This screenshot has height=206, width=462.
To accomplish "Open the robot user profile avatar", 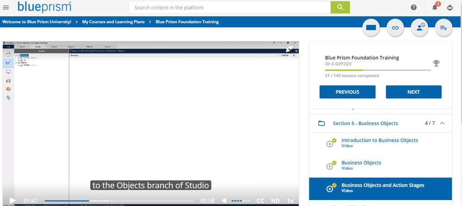I will click(450, 8).
